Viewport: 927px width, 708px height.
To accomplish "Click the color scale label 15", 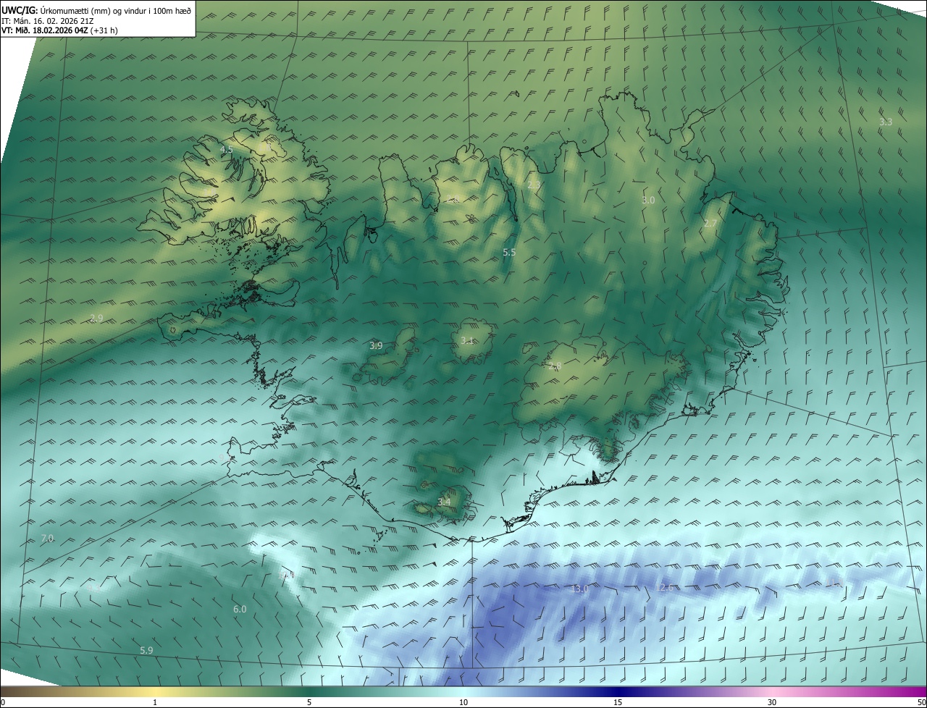I will (x=618, y=702).
